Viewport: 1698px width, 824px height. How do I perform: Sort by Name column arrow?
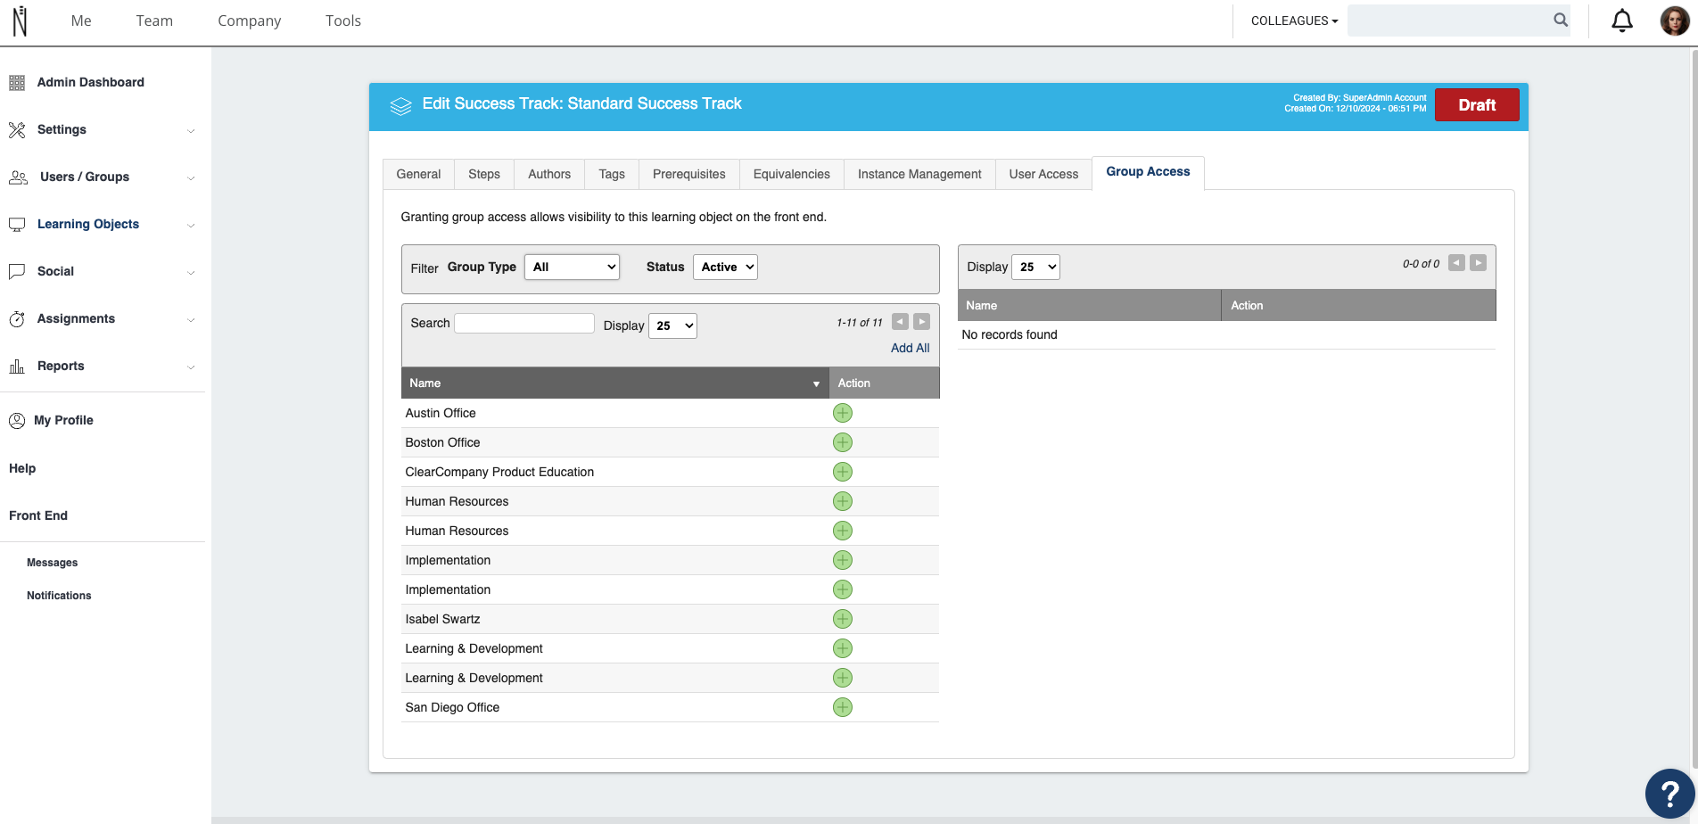[x=816, y=383]
